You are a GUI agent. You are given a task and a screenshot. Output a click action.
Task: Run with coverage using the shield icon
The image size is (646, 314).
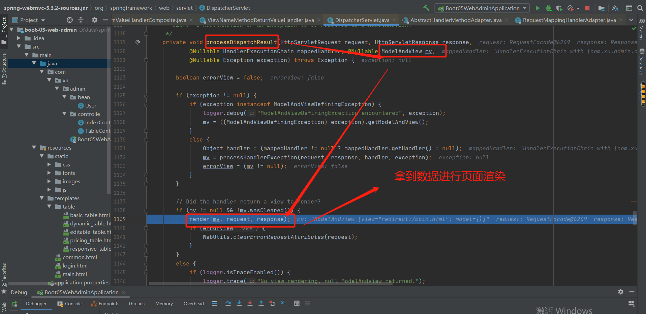click(x=559, y=8)
